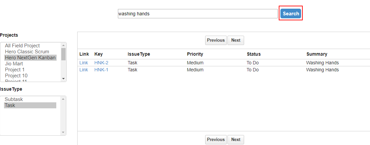Screen dimensions: 370x145
Task: Focus the search field containing washing hands
Action: tap(198, 14)
